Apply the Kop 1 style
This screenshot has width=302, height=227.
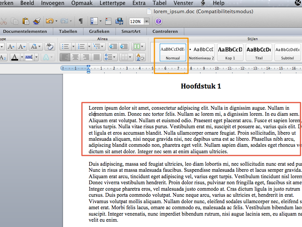point(230,52)
